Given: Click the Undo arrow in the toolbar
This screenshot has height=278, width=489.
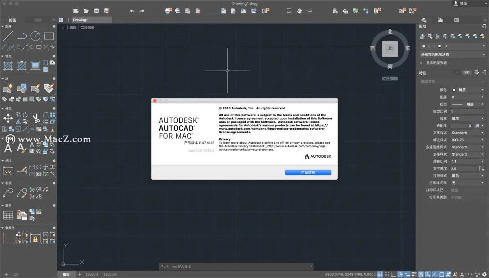Looking at the screenshot, I should click(x=132, y=11).
